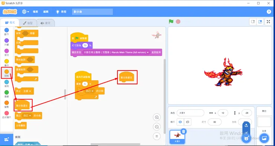Screen dimensions: 275x146
Task: Click the add extension button
Action: [x=6, y=140]
